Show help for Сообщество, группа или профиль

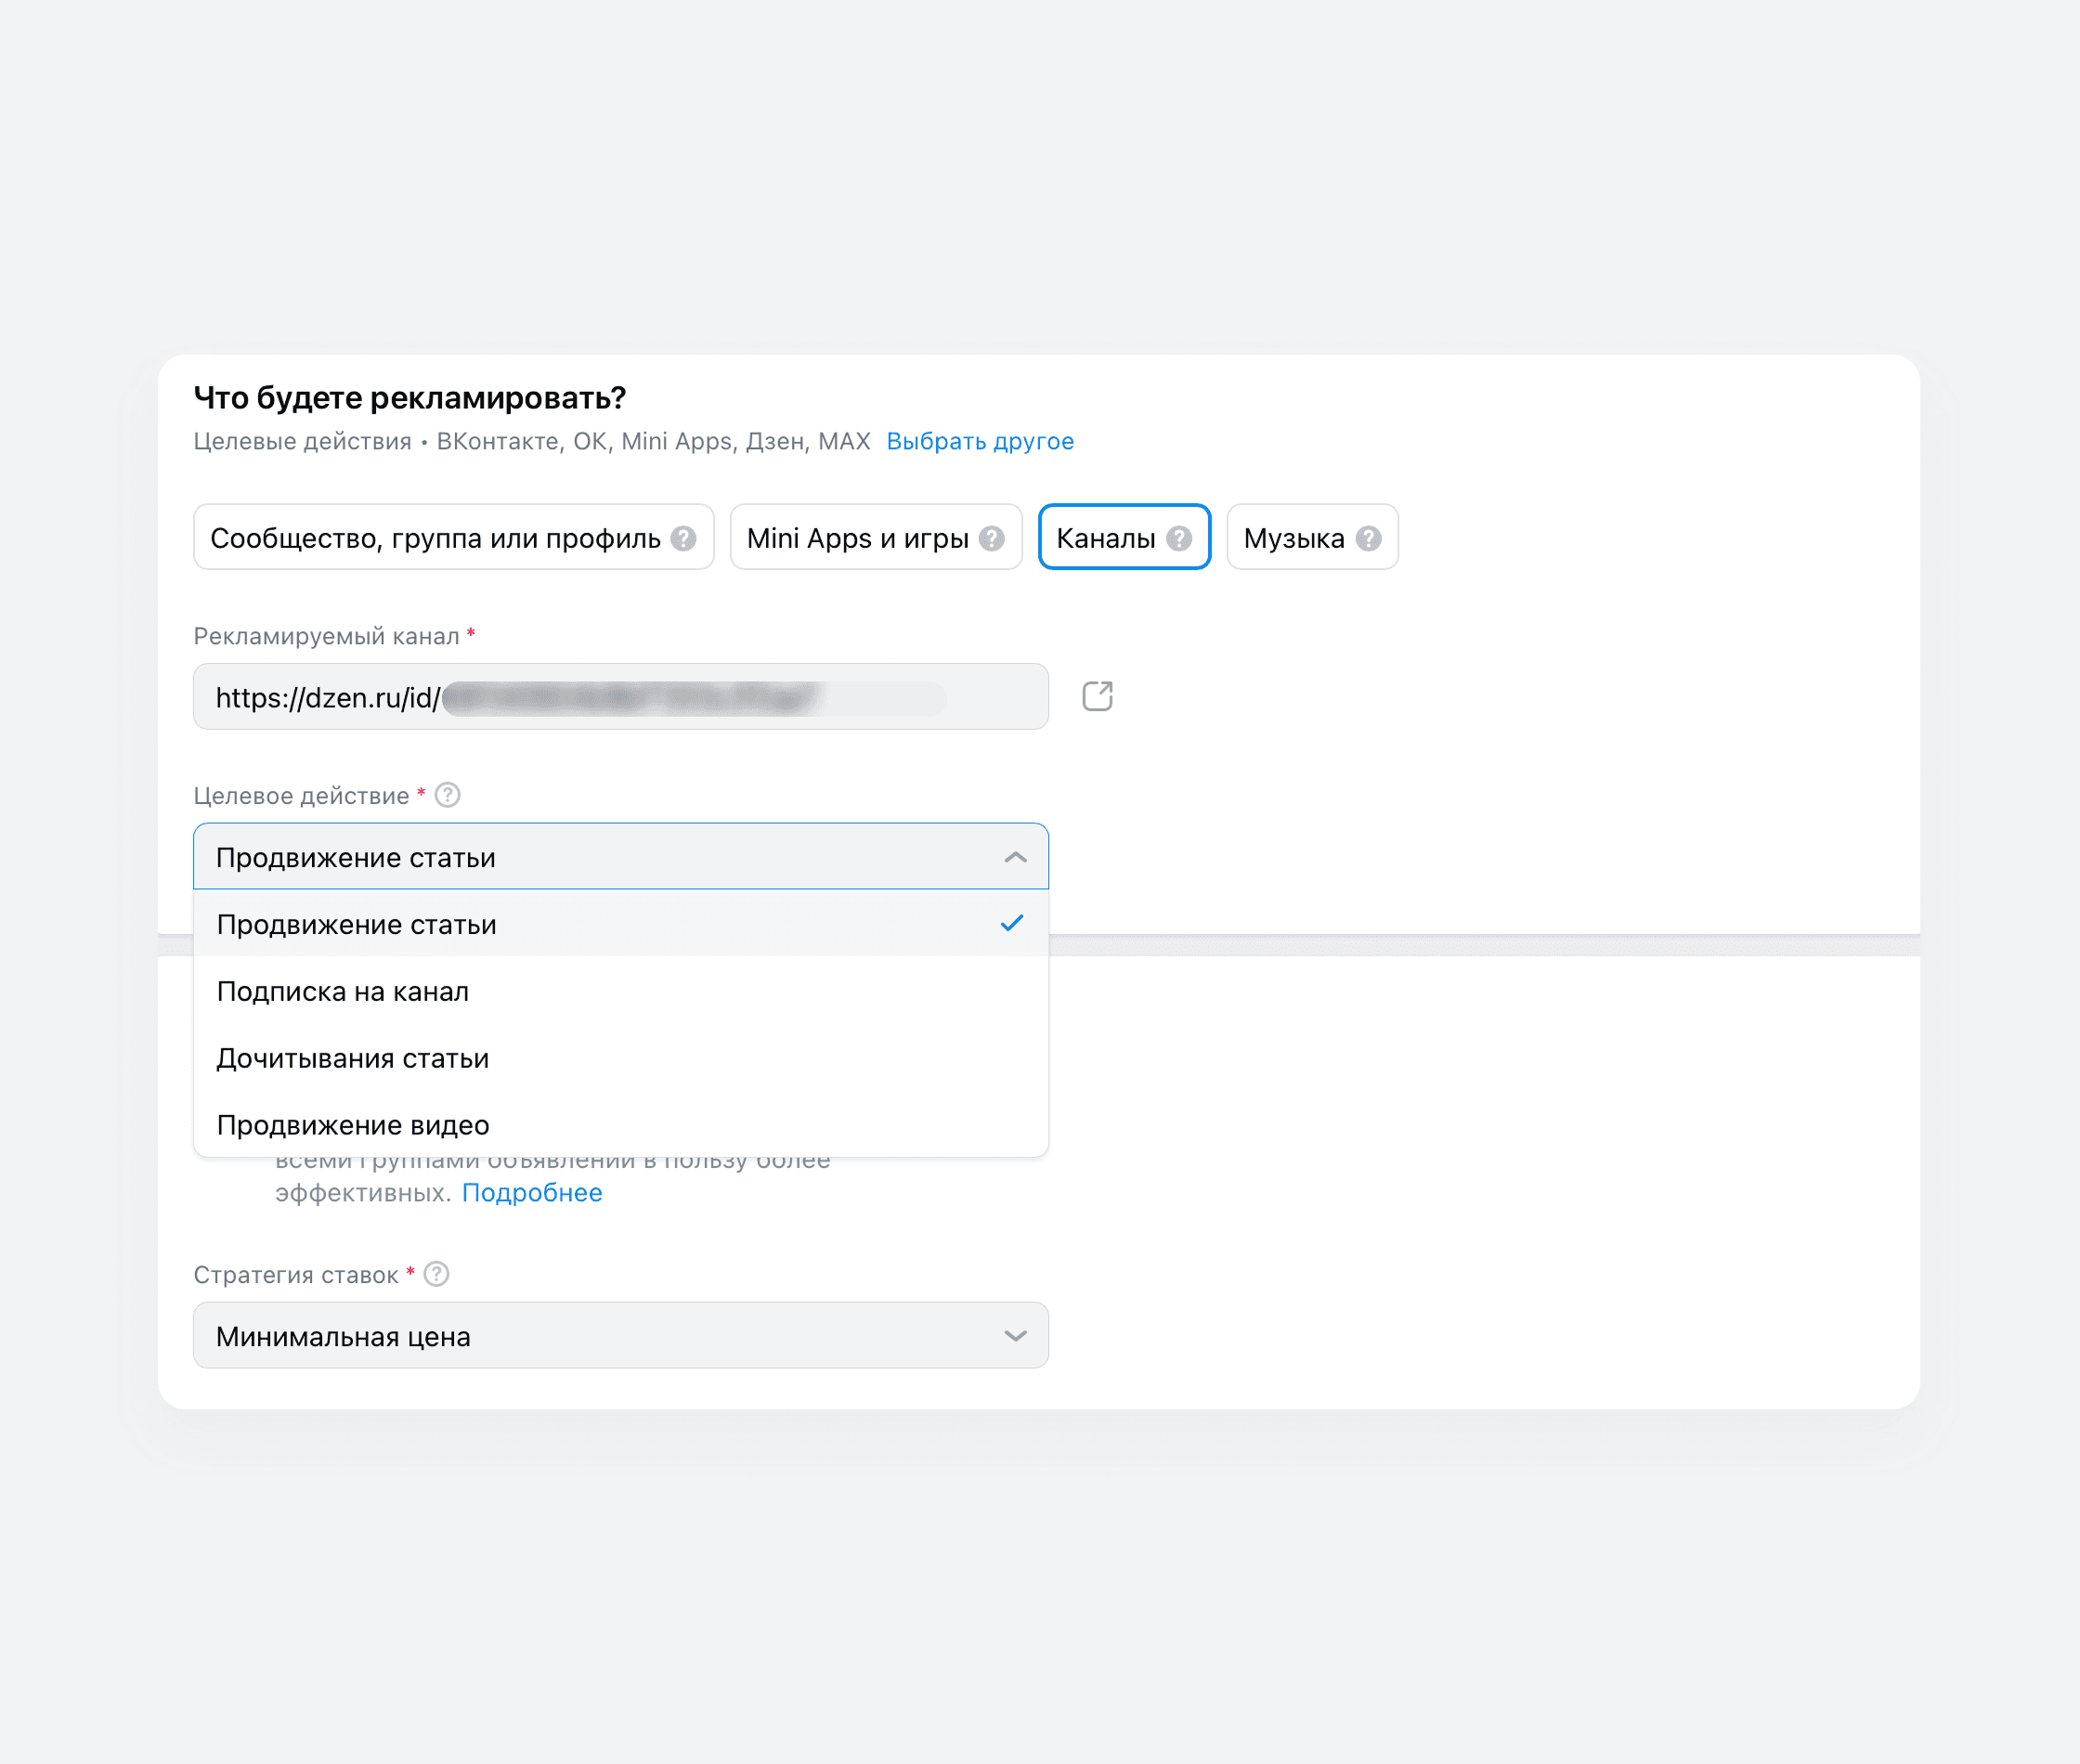[683, 539]
